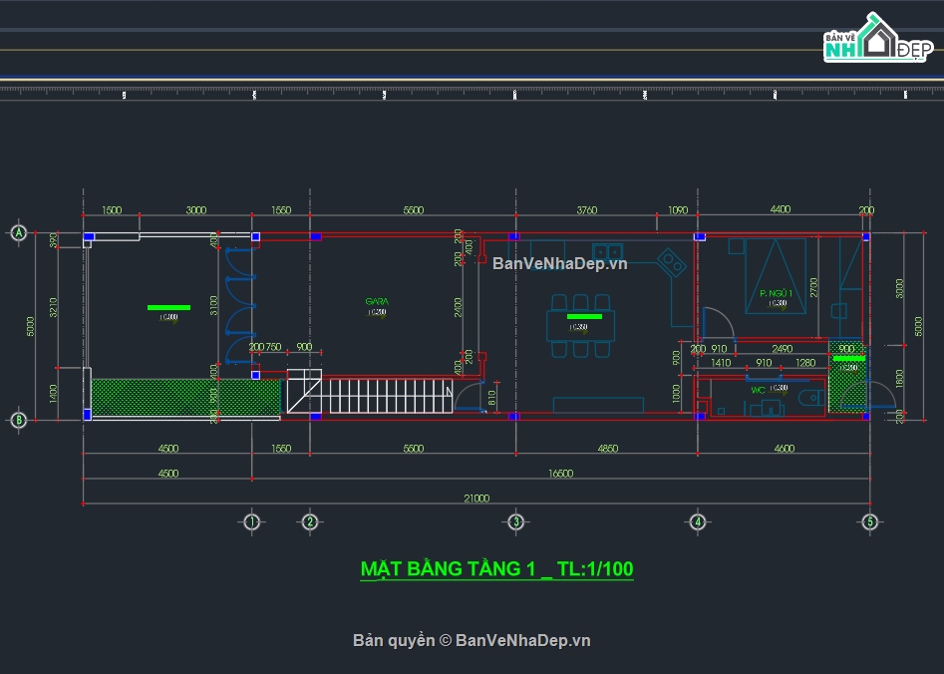Viewport: 944px width, 674px height.
Task: Click the grid bubble numbered 2
Action: coord(309,521)
